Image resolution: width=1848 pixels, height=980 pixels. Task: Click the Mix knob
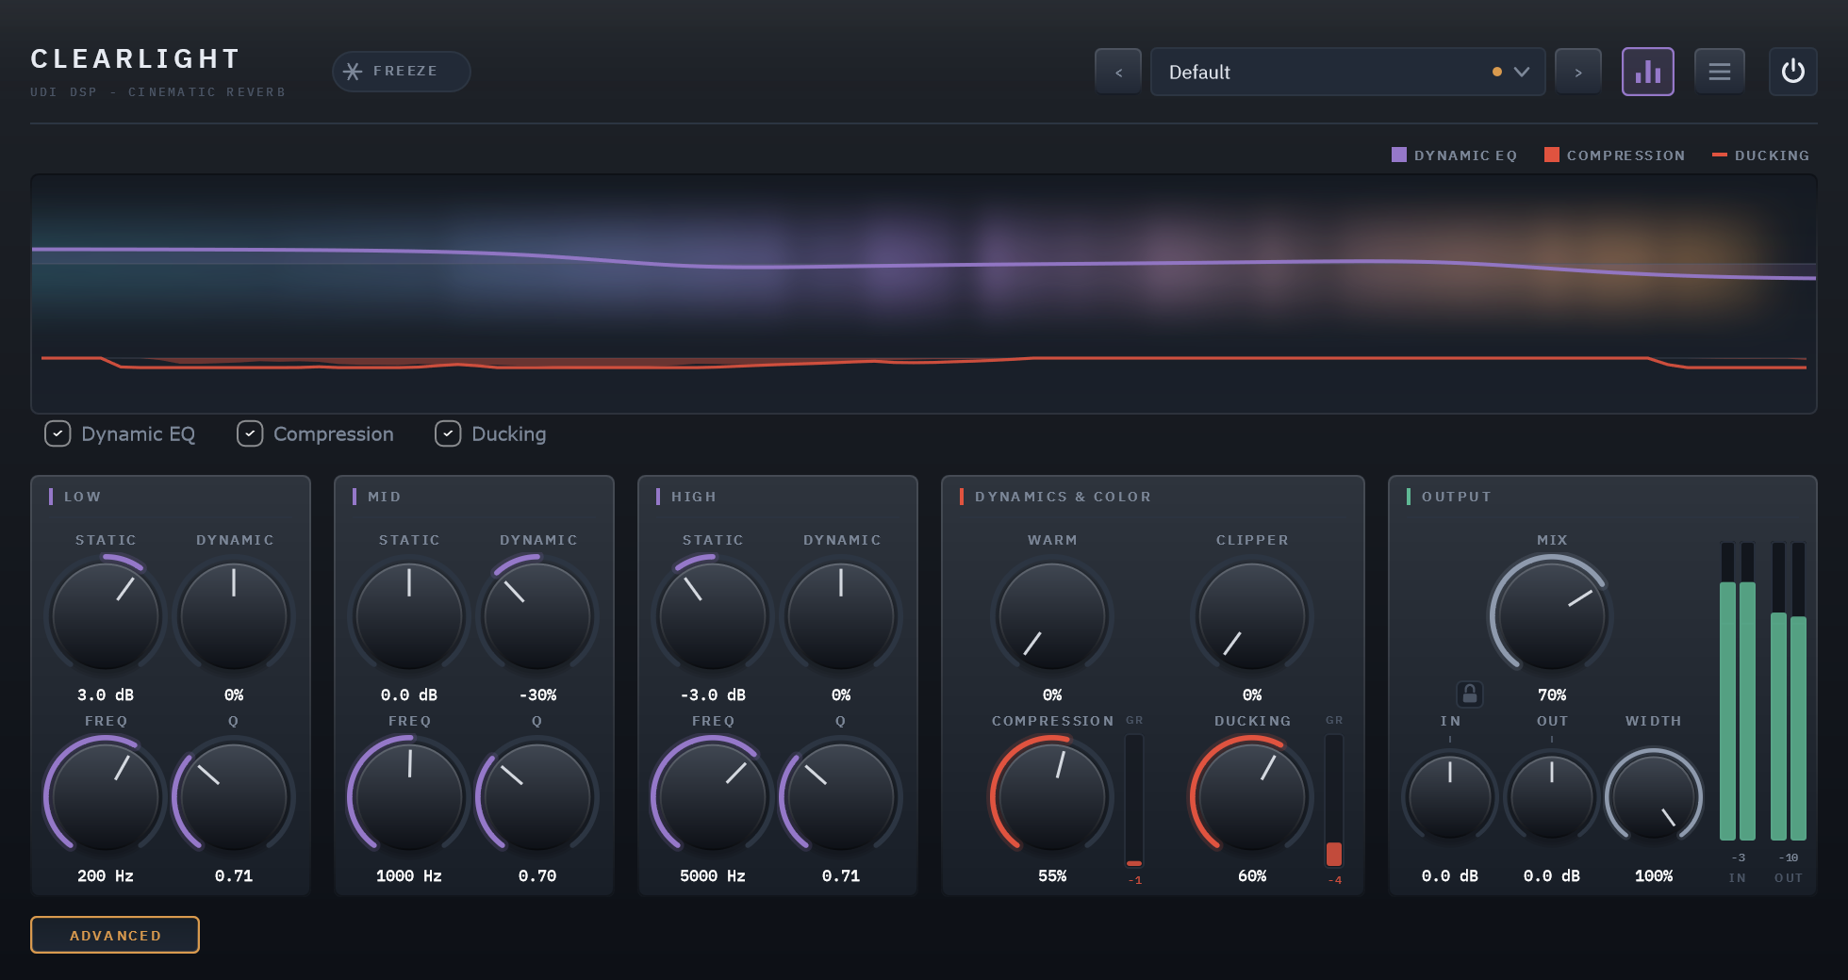click(x=1552, y=616)
